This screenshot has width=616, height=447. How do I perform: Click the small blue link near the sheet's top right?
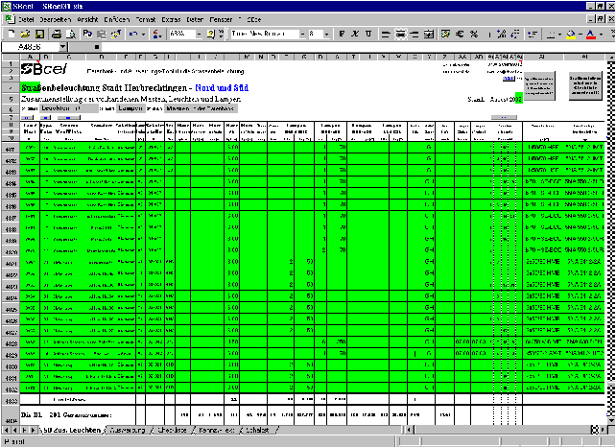click(509, 79)
